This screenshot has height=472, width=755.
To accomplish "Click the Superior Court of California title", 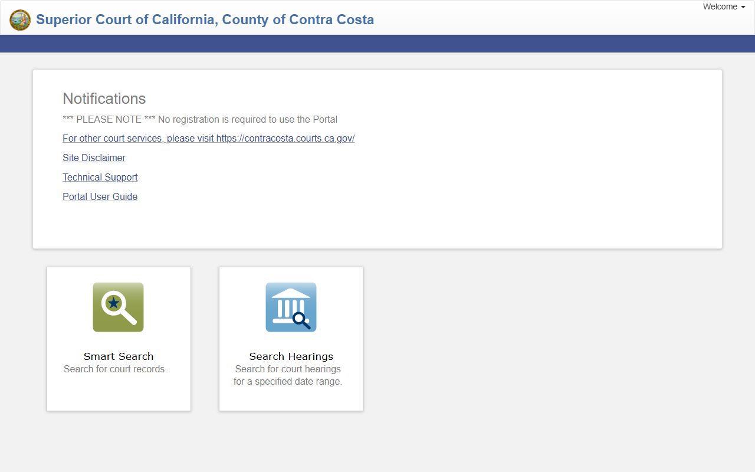I will point(205,19).
